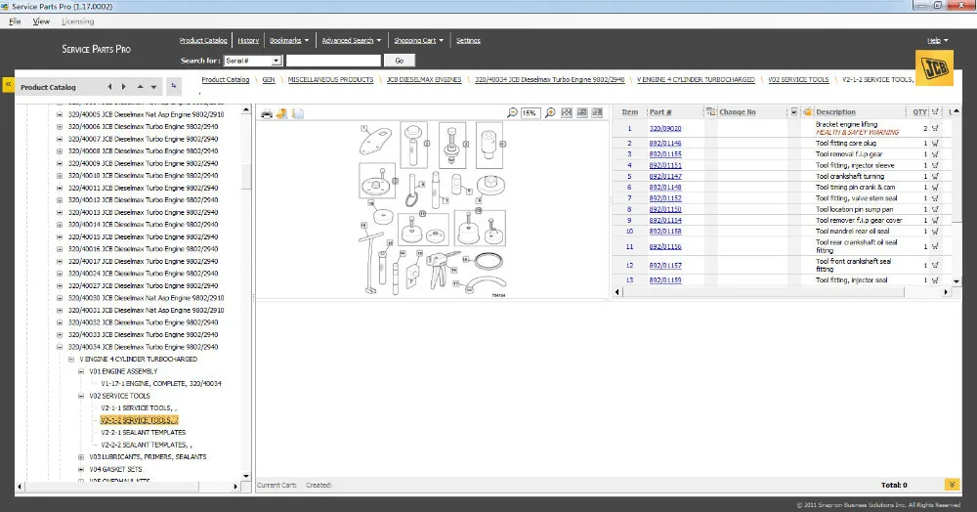Open the Bookmarks dropdown
The height and width of the screenshot is (512, 977).
(289, 40)
